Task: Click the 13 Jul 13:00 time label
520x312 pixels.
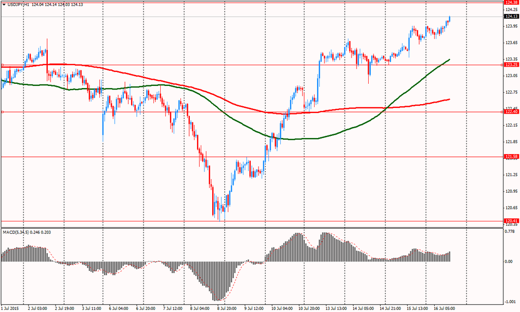Action: 336,309
